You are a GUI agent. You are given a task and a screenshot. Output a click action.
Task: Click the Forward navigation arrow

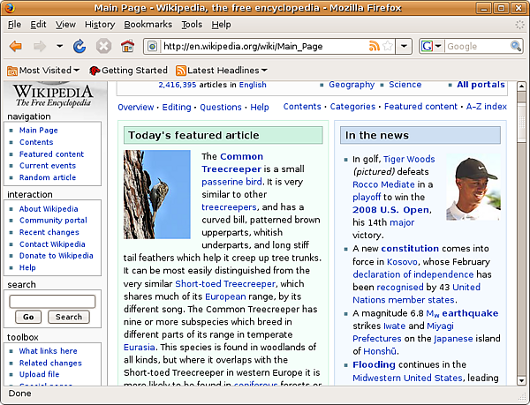(40, 46)
